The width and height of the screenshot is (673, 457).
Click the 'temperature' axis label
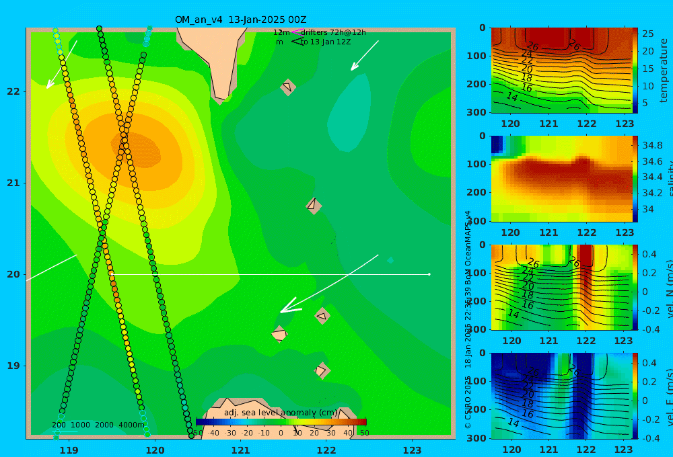point(664,71)
